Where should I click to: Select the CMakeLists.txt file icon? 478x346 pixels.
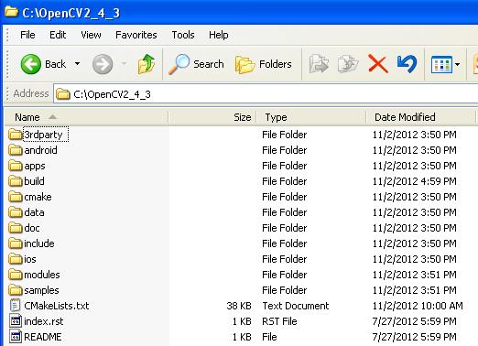(x=16, y=306)
